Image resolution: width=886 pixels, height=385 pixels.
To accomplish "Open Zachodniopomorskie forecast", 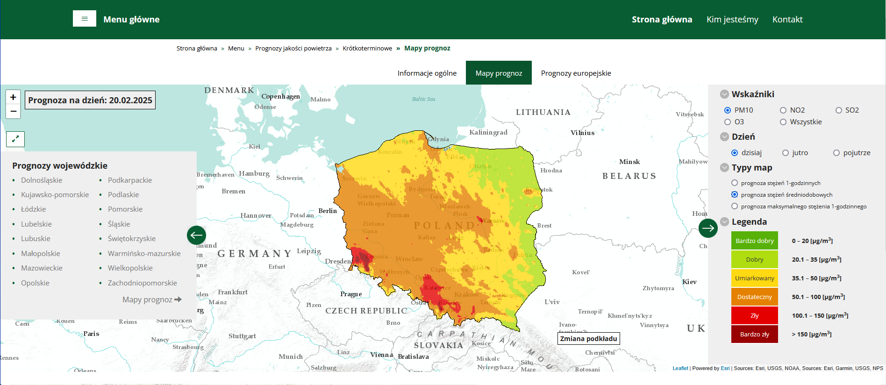I will [143, 283].
